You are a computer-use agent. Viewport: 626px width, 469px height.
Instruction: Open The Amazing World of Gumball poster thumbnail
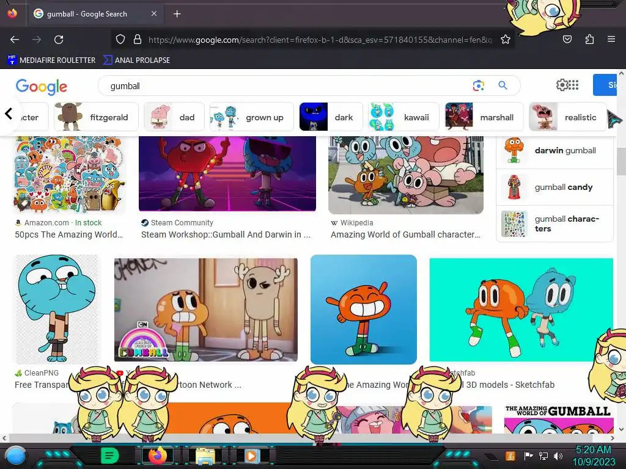point(559,418)
